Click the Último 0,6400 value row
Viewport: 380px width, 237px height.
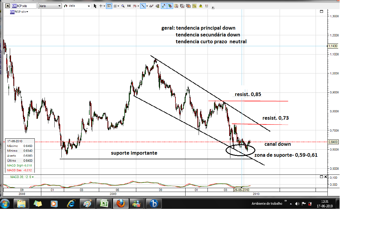click(20, 160)
